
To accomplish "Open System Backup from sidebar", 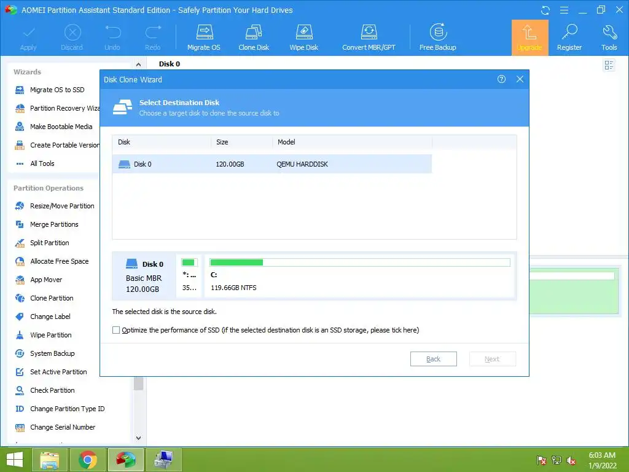I will (x=44, y=353).
